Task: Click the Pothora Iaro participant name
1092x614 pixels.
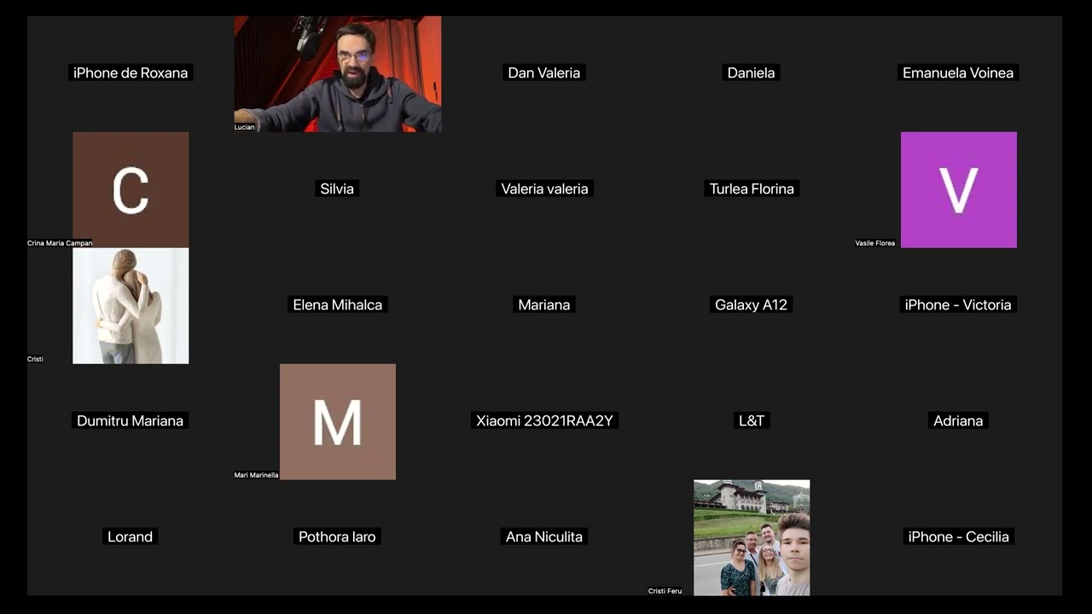Action: [337, 536]
